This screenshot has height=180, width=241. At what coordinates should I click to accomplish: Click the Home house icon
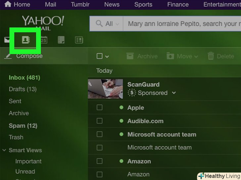click(8, 4)
